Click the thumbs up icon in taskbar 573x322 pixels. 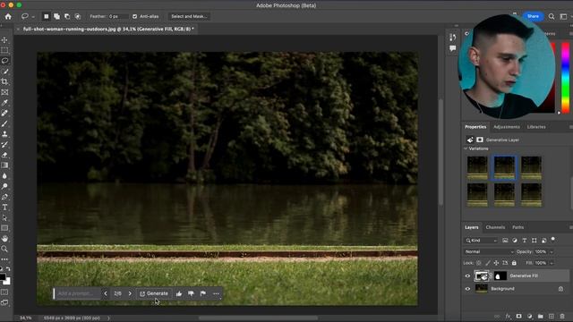(179, 293)
